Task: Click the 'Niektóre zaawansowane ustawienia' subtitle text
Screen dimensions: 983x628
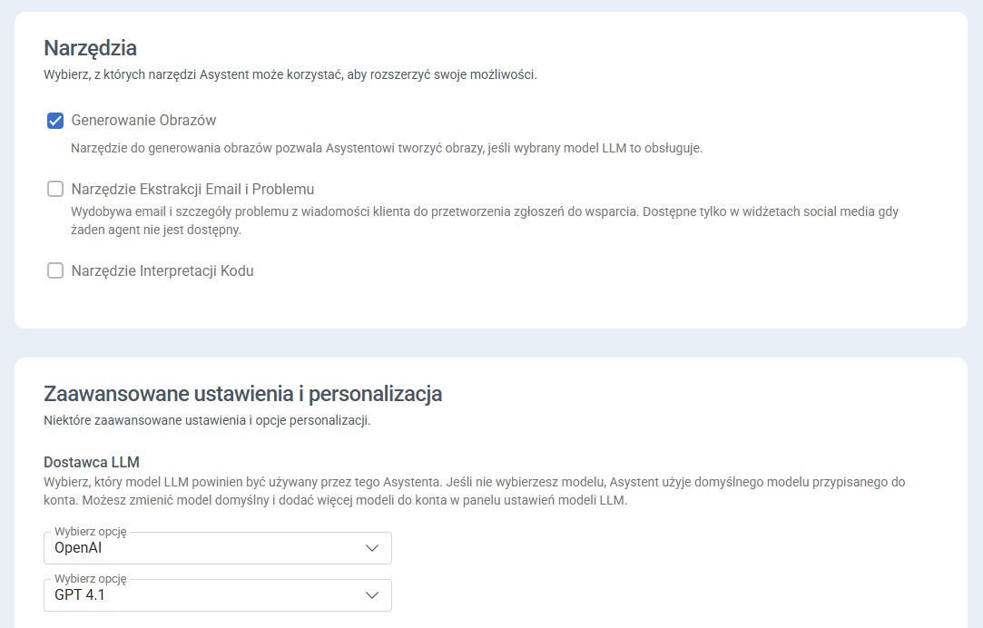Action: (x=207, y=420)
